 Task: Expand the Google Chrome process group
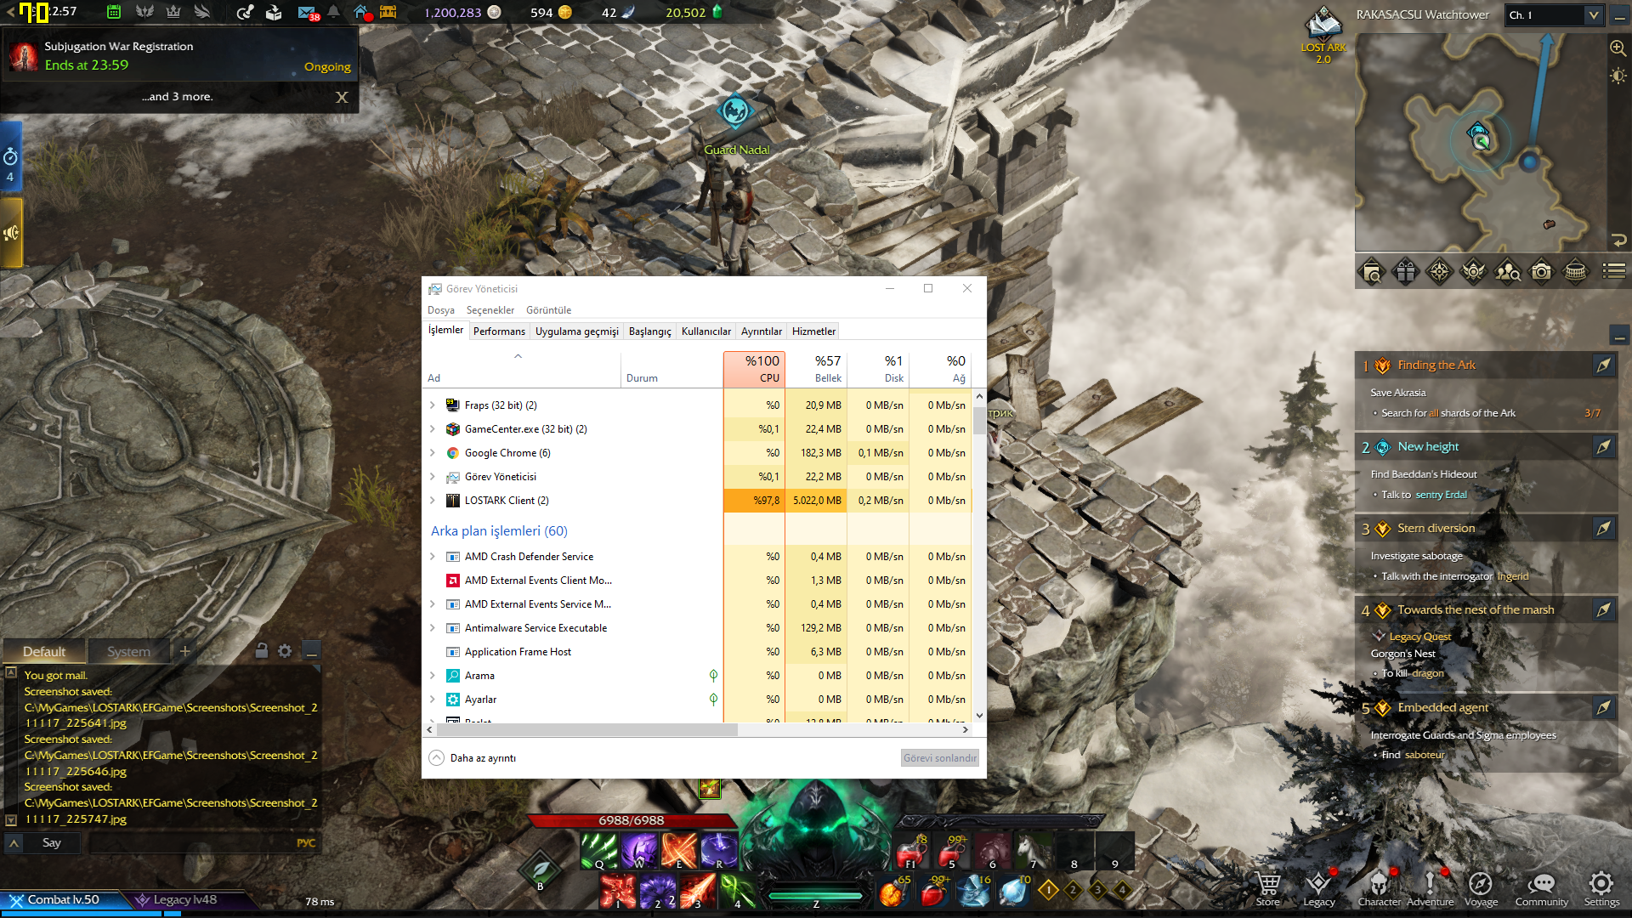[433, 453]
